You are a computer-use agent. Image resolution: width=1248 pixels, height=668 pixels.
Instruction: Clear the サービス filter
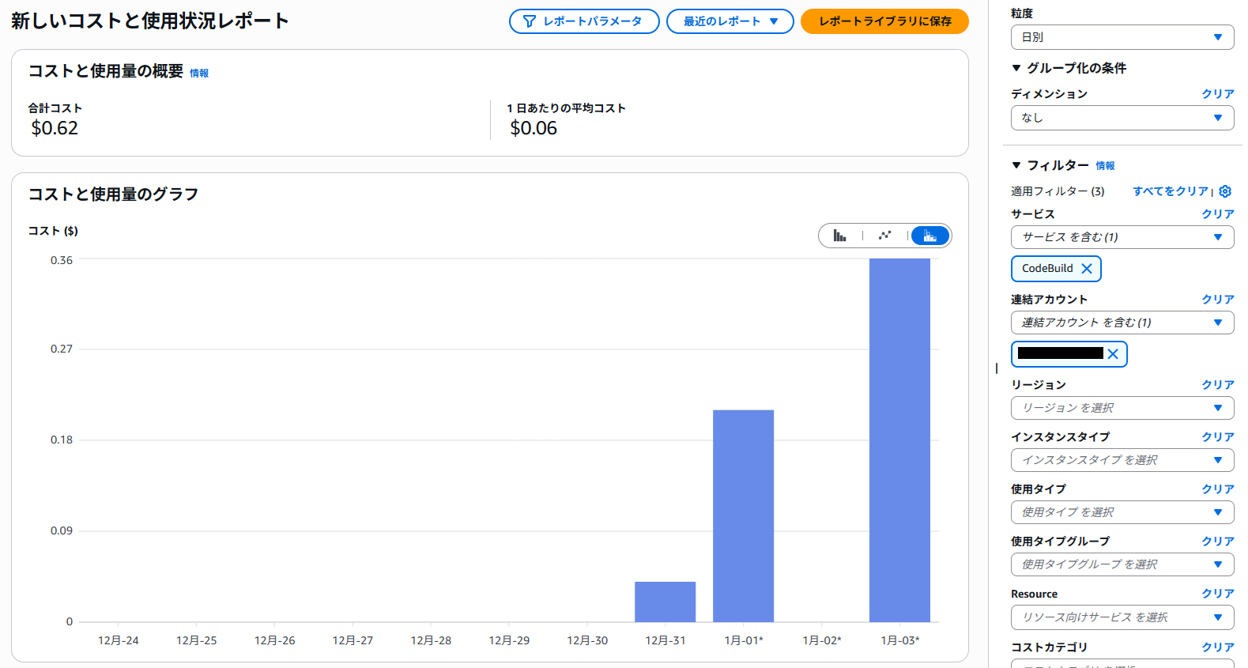1218,214
